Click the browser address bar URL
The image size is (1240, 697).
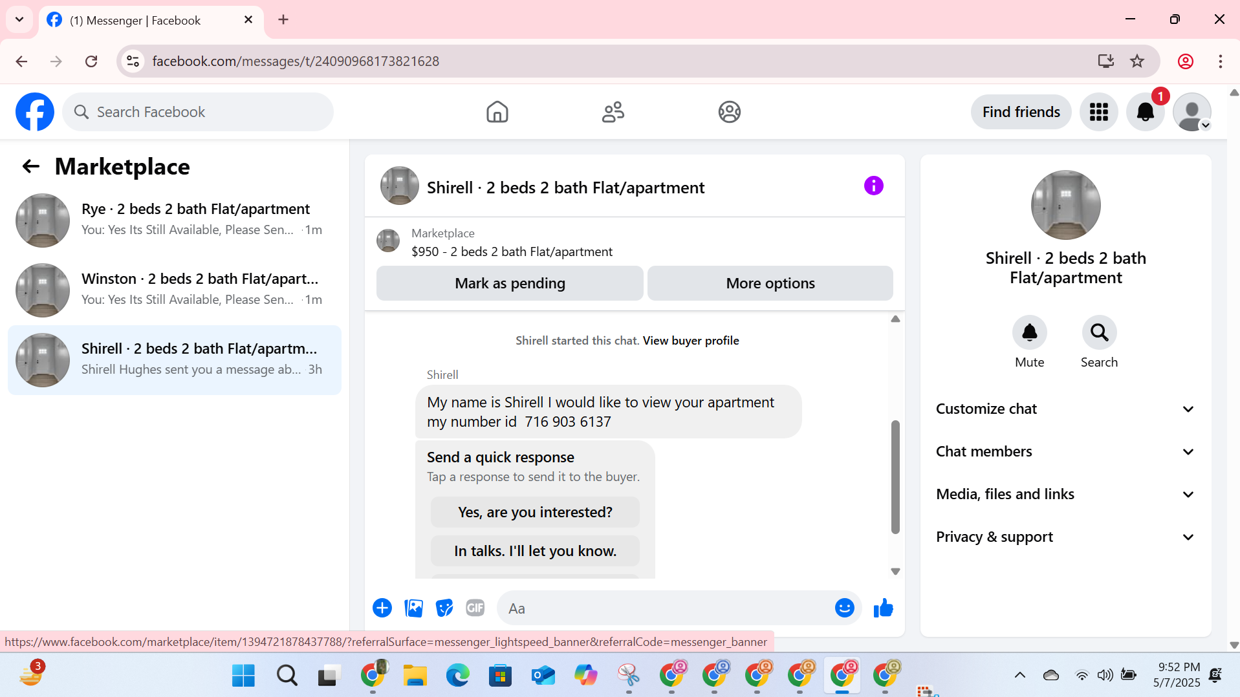pyautogui.click(x=296, y=61)
